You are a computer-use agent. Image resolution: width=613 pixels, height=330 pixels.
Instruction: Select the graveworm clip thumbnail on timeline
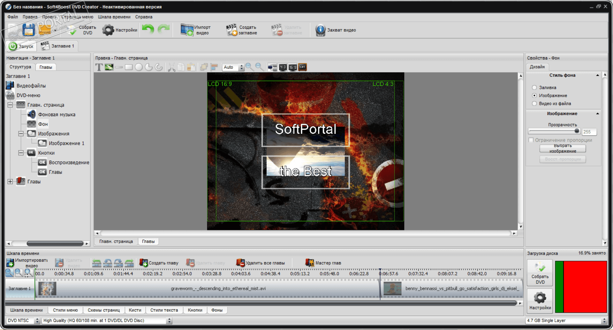click(47, 288)
